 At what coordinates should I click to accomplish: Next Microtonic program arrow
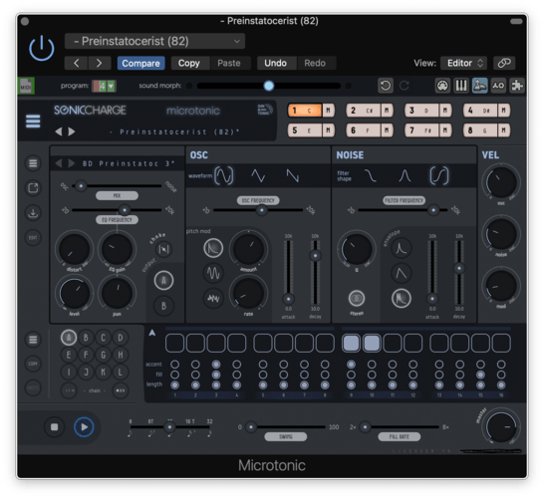pyautogui.click(x=72, y=131)
